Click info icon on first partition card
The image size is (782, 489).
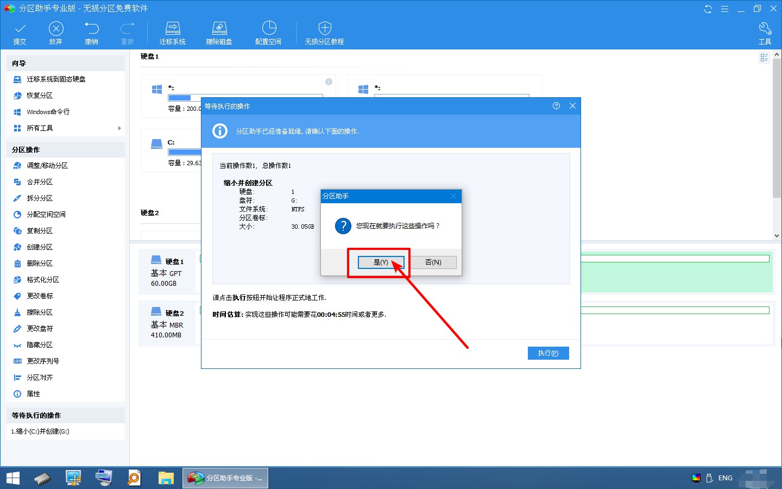(329, 81)
